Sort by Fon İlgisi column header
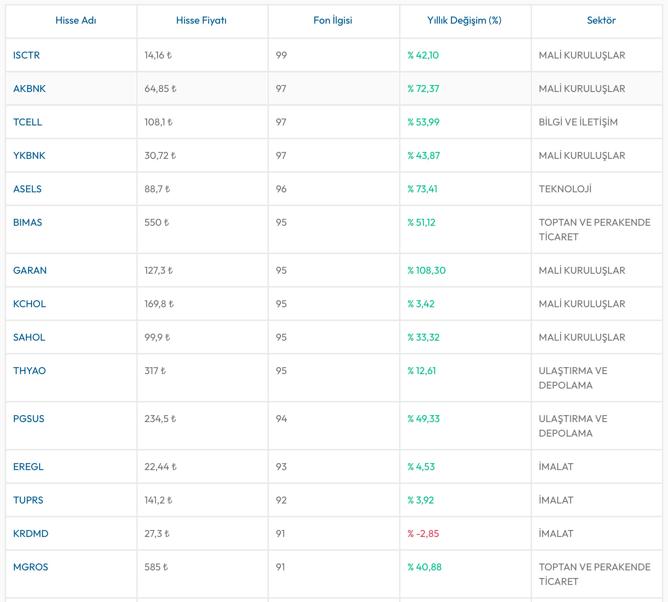This screenshot has width=668, height=602. click(333, 20)
